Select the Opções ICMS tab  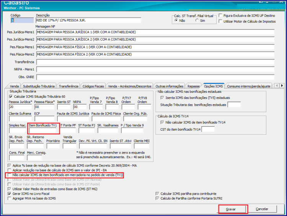214,86
